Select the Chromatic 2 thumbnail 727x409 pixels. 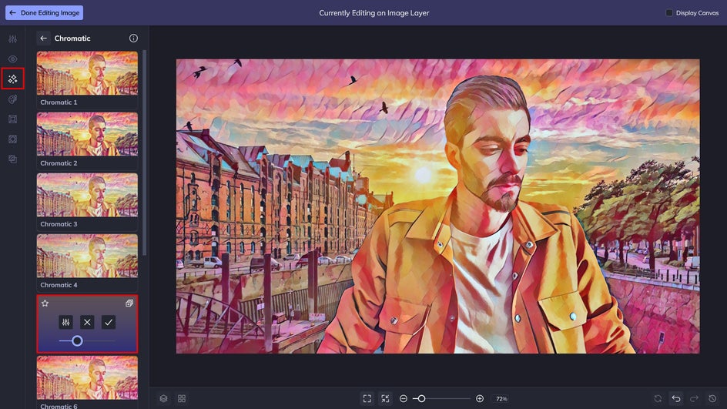pos(87,141)
